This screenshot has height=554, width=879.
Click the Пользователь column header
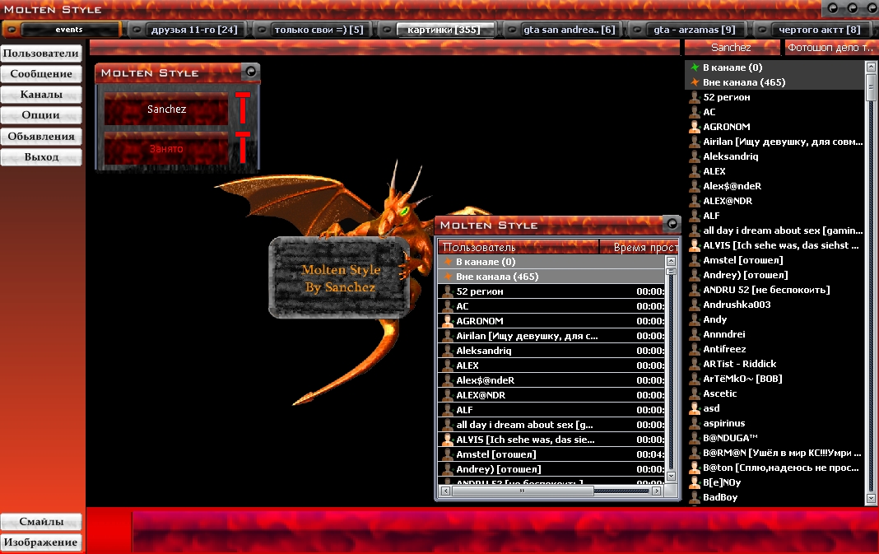pos(517,247)
